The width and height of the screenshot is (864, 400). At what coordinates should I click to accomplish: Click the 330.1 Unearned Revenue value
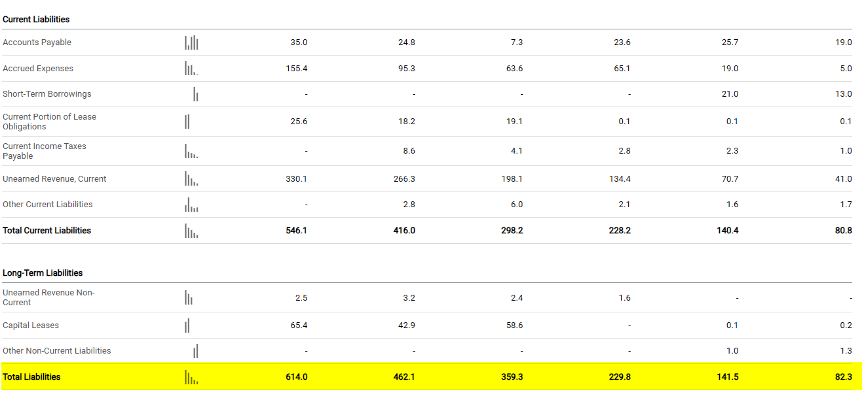click(x=297, y=179)
